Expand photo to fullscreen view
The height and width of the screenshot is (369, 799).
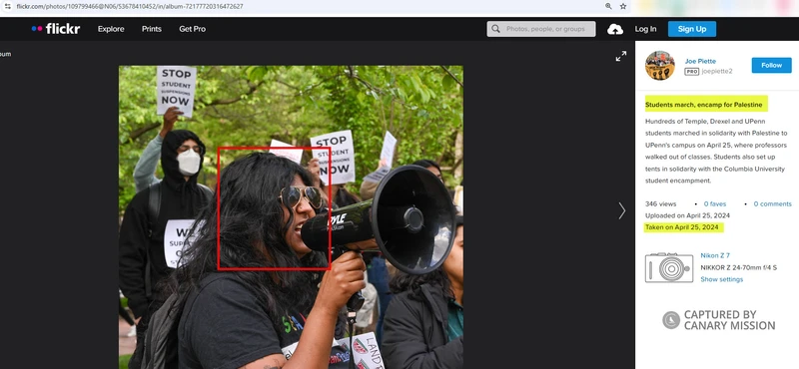[620, 57]
